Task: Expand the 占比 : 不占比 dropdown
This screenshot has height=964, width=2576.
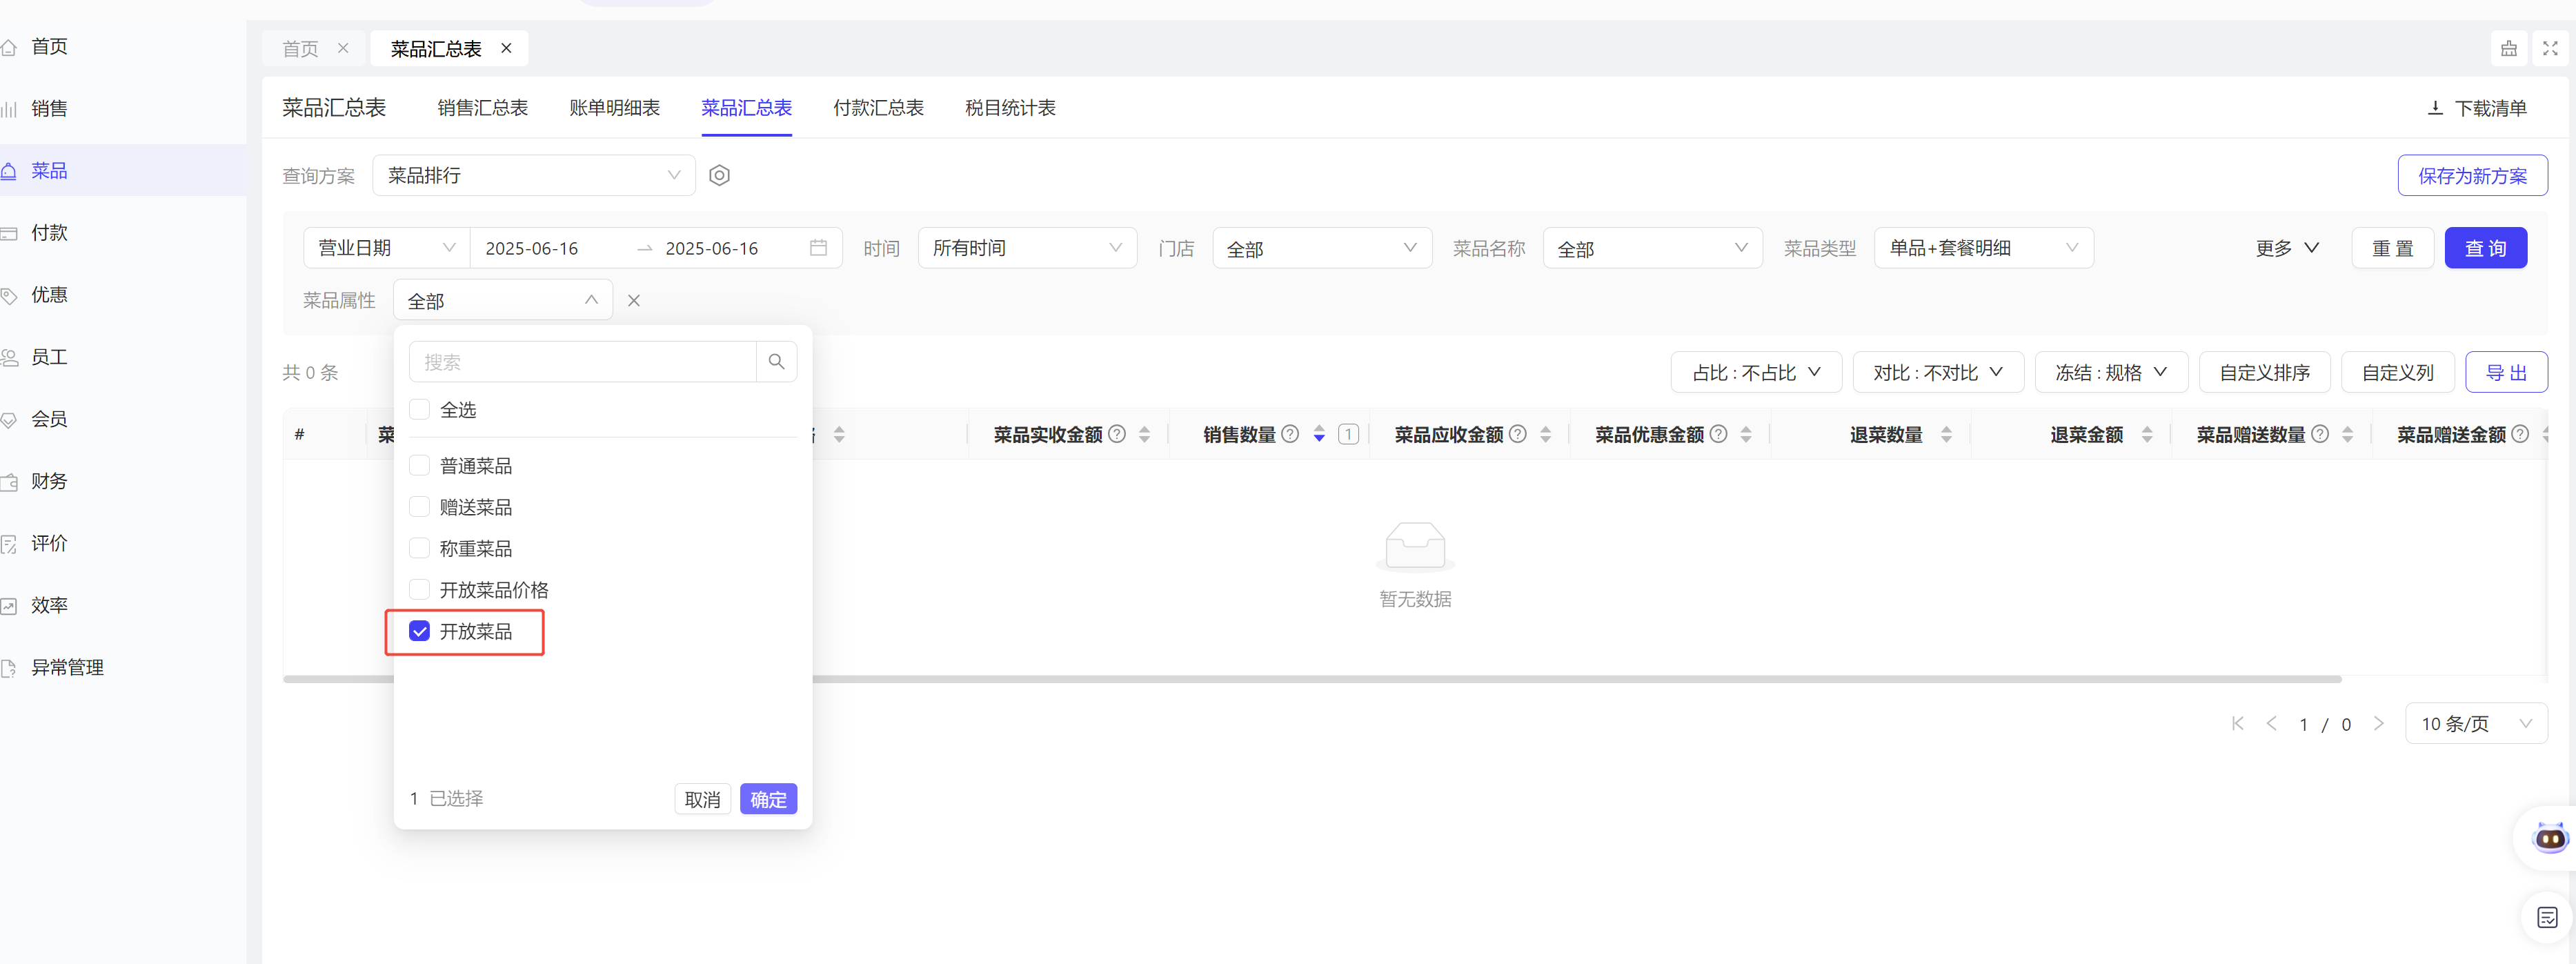Action: click(1755, 373)
